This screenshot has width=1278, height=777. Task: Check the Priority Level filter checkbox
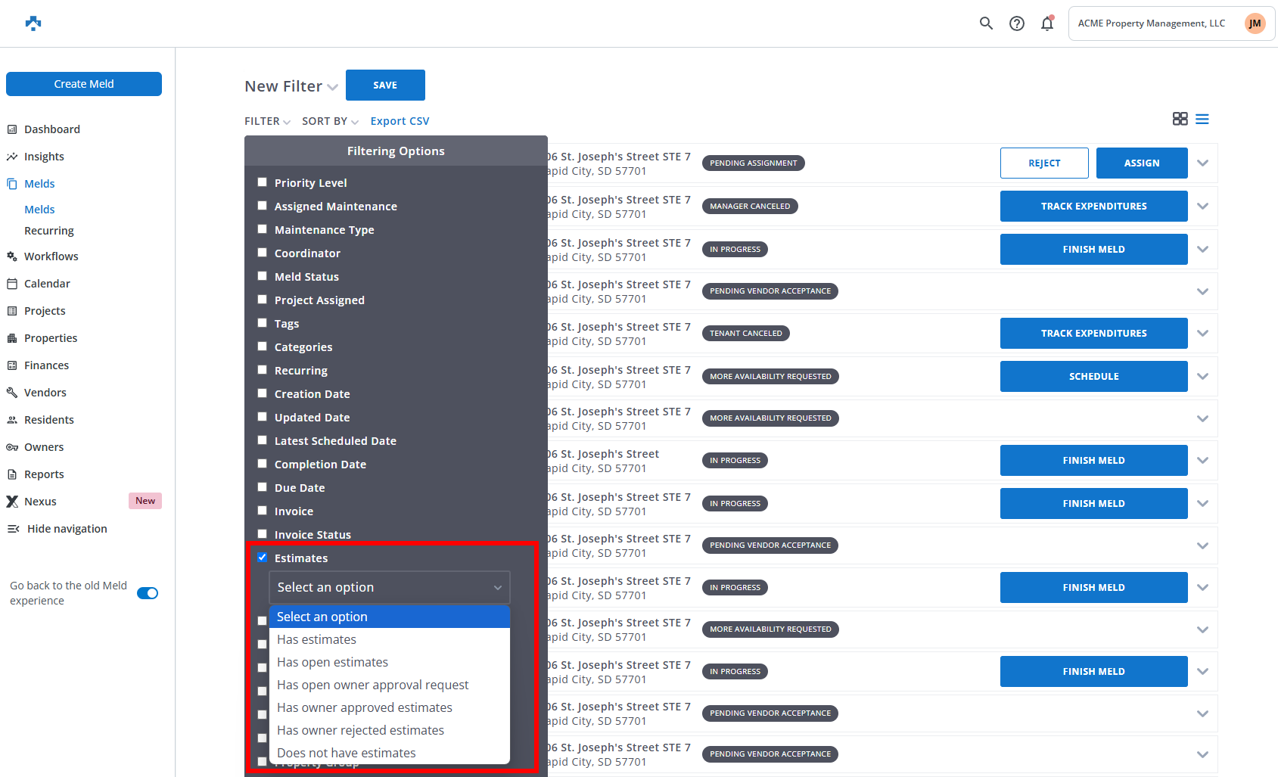coord(262,182)
